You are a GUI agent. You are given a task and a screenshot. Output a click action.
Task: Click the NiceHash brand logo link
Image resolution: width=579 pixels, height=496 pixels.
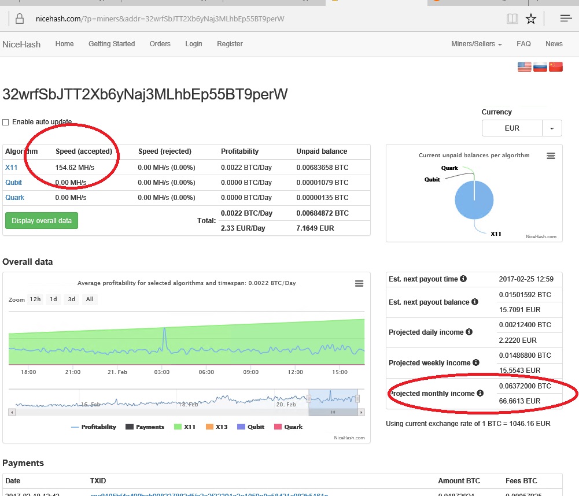coord(21,45)
